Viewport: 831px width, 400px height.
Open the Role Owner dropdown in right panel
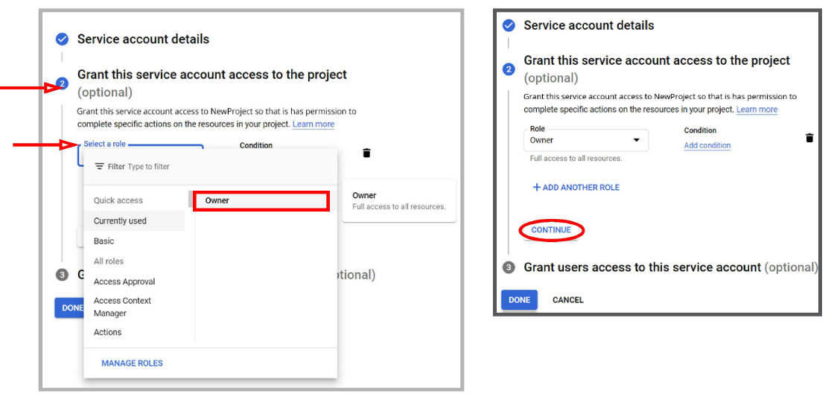[x=585, y=140]
